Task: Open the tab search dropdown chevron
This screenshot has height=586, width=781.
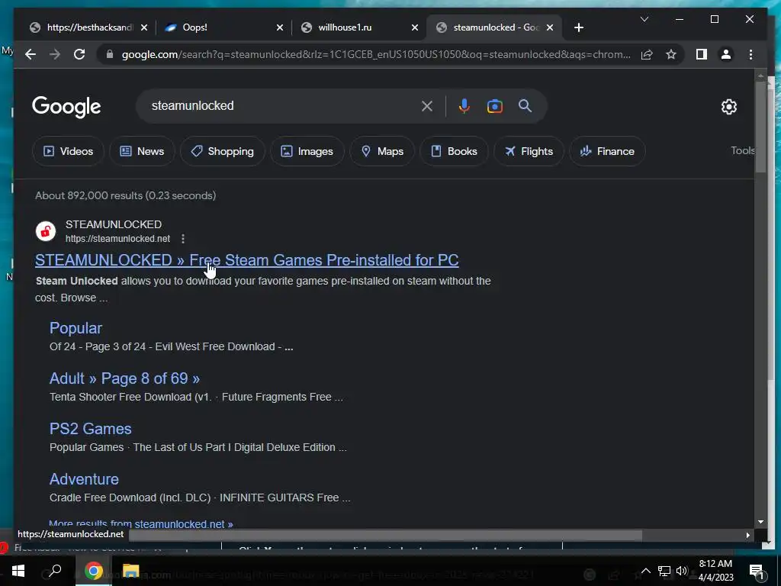Action: point(644,19)
